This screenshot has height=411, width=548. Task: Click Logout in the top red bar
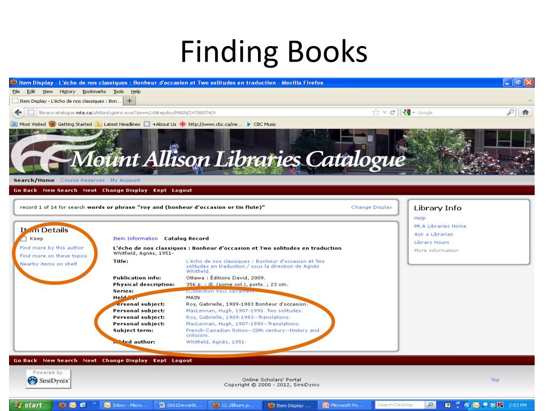tap(182, 191)
